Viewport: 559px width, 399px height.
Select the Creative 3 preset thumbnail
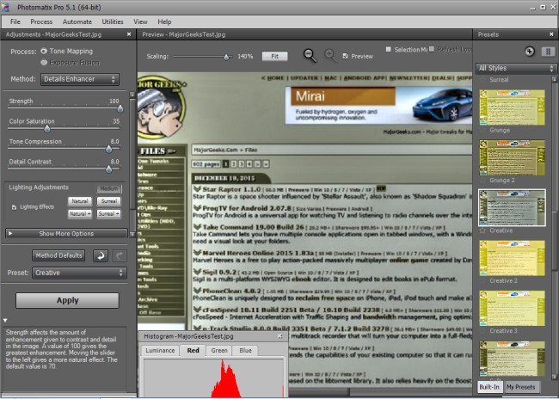point(513,309)
